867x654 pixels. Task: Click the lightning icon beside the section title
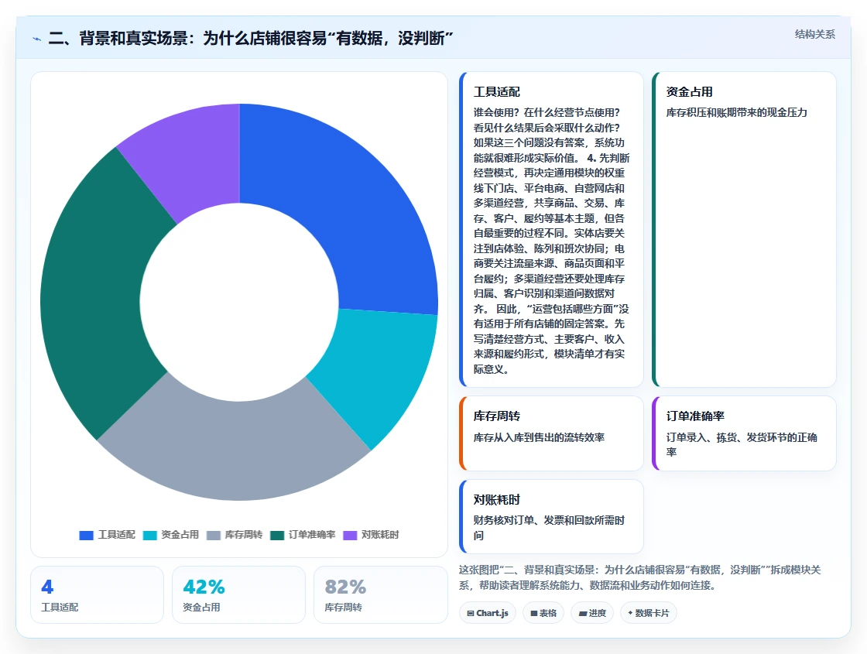tap(36, 39)
